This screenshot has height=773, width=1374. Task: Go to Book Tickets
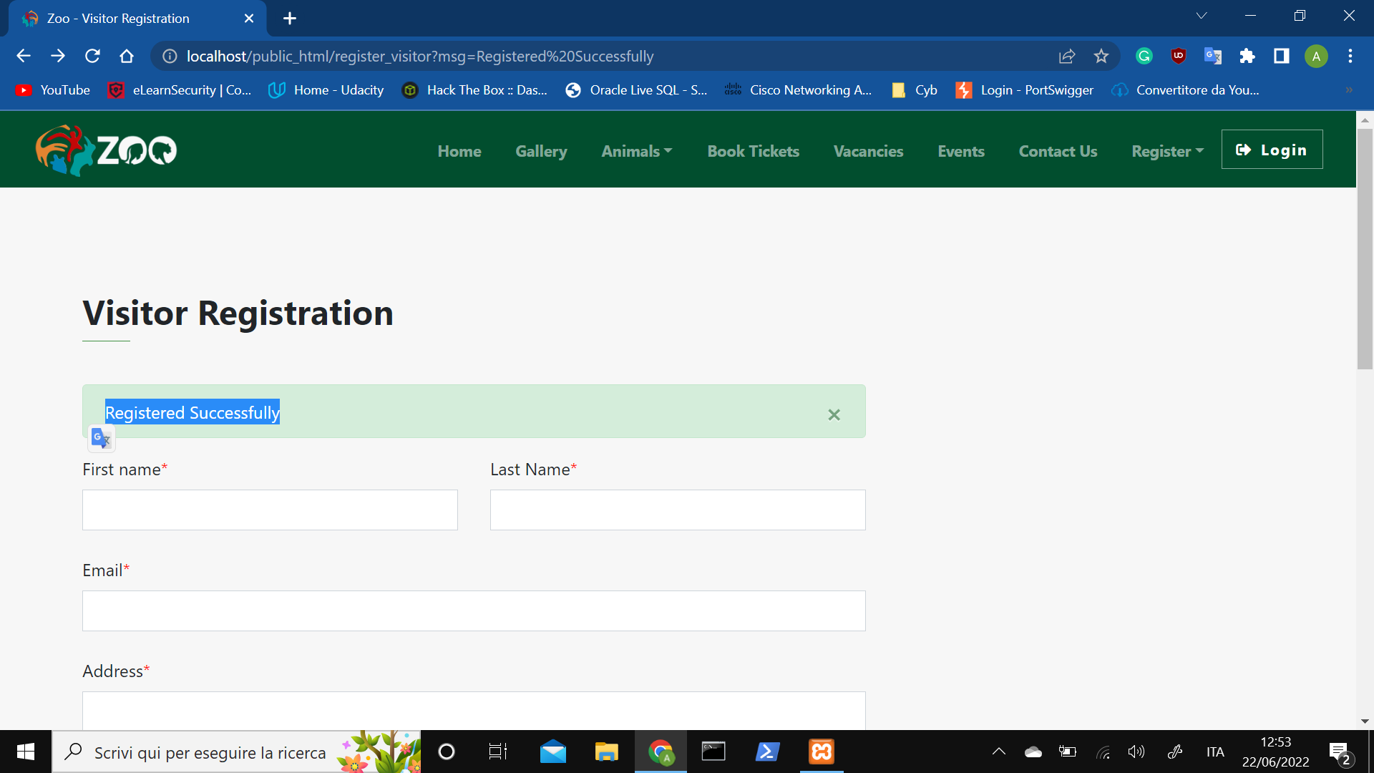point(753,151)
